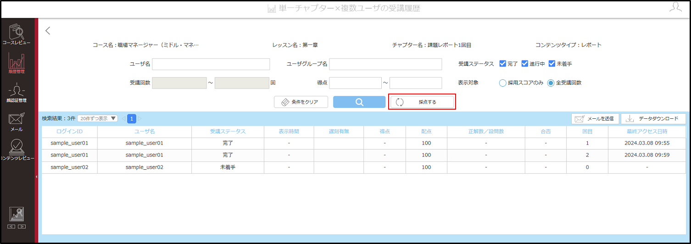Toggle the 未着手 status checkbox
Viewport: 691px width, 244px height.
(552, 64)
